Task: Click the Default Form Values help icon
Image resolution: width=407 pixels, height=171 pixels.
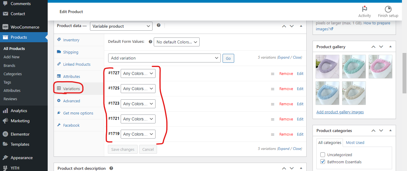Action: 150,42
